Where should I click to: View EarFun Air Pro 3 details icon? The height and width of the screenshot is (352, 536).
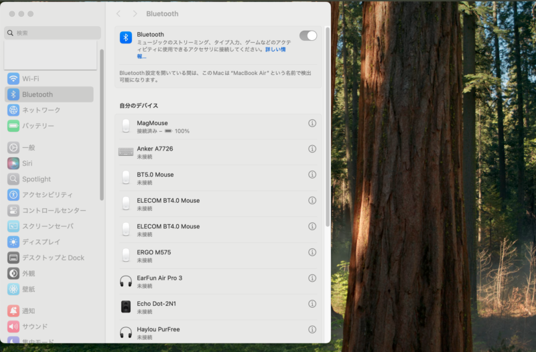[312, 278]
